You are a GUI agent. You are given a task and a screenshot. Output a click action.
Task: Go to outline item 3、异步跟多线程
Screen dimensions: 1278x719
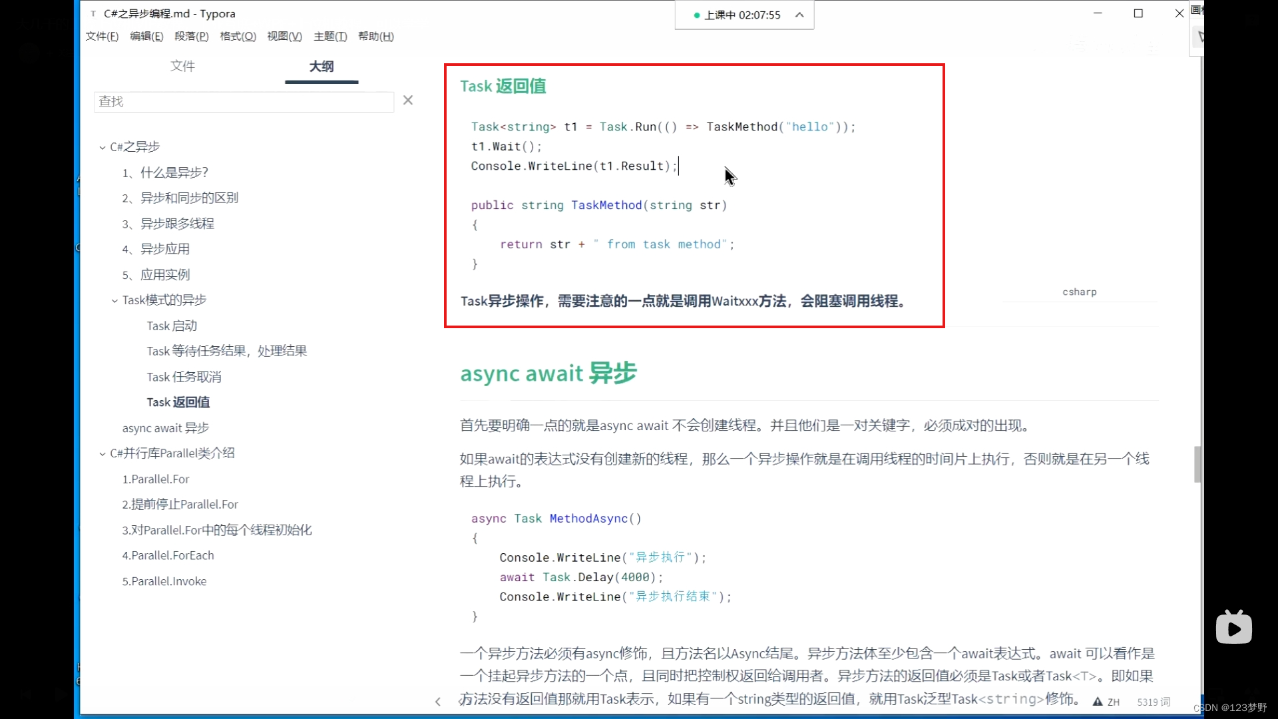click(168, 224)
